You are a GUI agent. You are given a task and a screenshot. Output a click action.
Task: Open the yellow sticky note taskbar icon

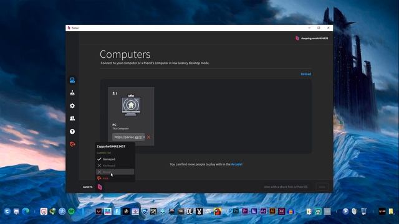pos(391,212)
